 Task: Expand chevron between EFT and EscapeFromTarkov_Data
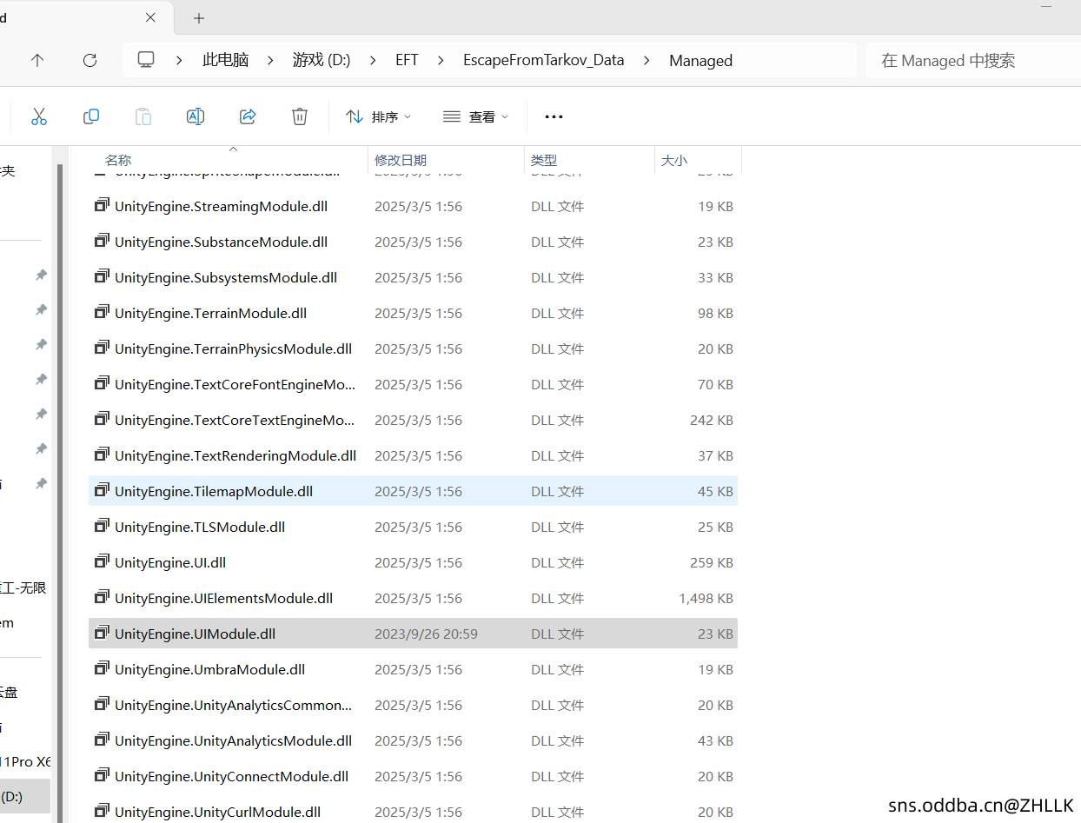pos(441,60)
